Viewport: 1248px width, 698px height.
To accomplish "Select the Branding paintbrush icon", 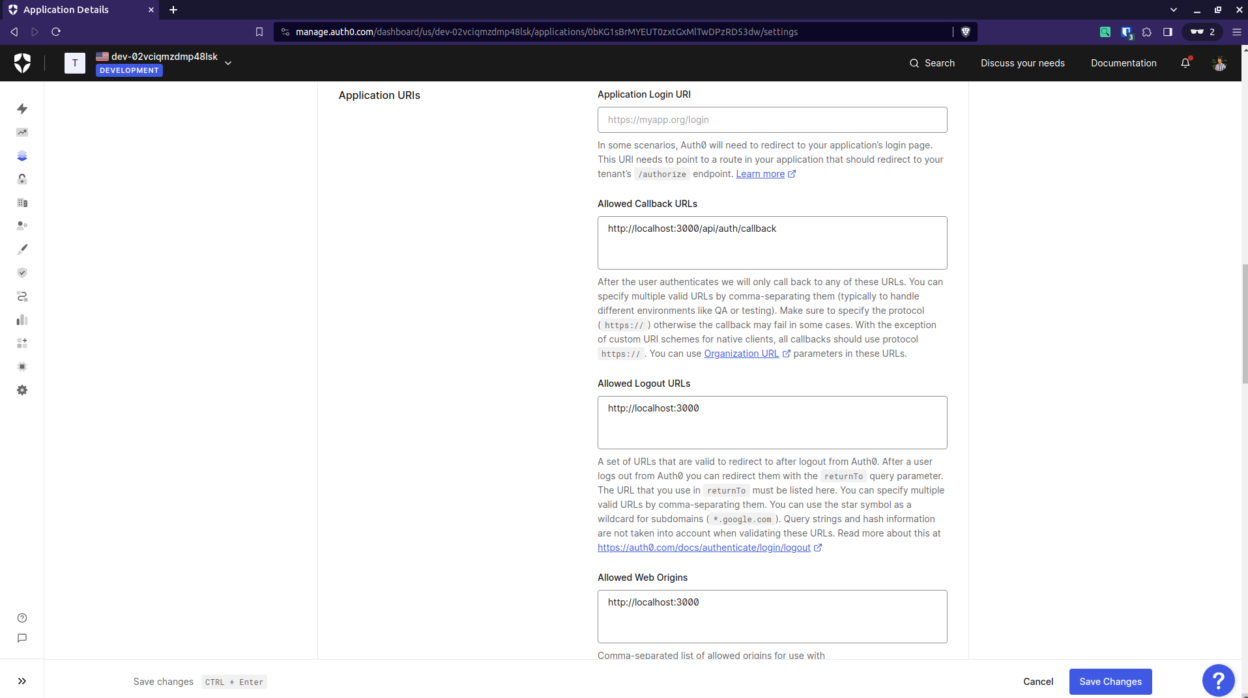I will tap(22, 248).
